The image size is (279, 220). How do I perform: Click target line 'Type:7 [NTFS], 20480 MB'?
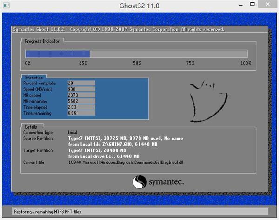tap(97, 150)
